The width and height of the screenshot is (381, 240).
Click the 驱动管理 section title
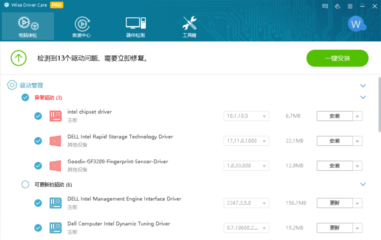tap(31, 85)
